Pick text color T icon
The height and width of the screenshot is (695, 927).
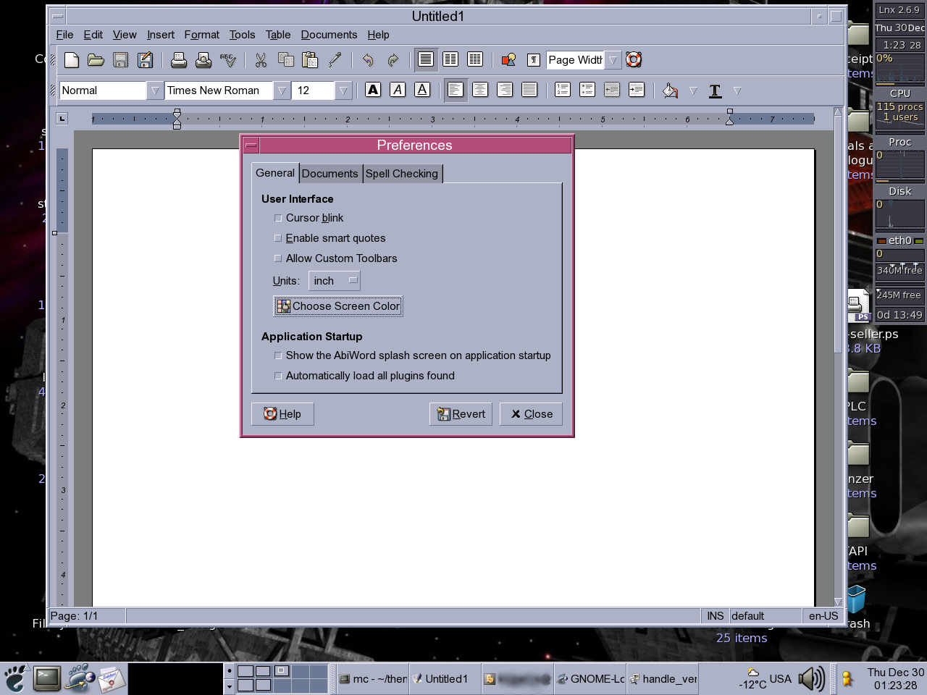click(x=716, y=90)
